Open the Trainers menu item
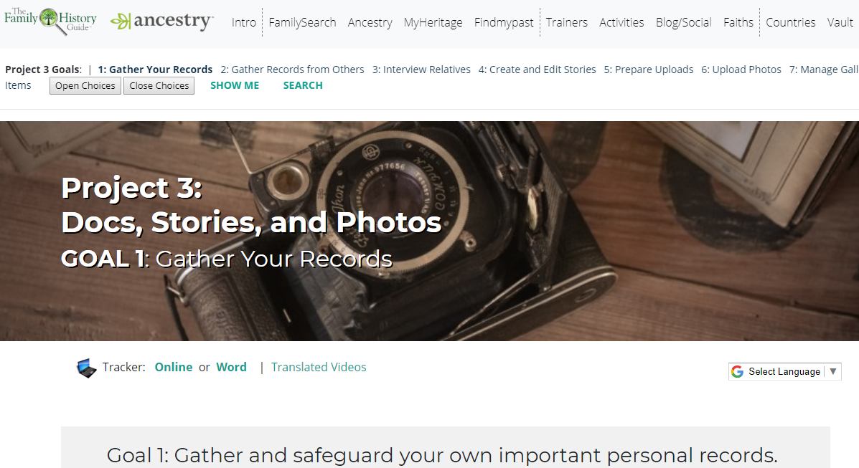859x468 pixels. pos(566,22)
